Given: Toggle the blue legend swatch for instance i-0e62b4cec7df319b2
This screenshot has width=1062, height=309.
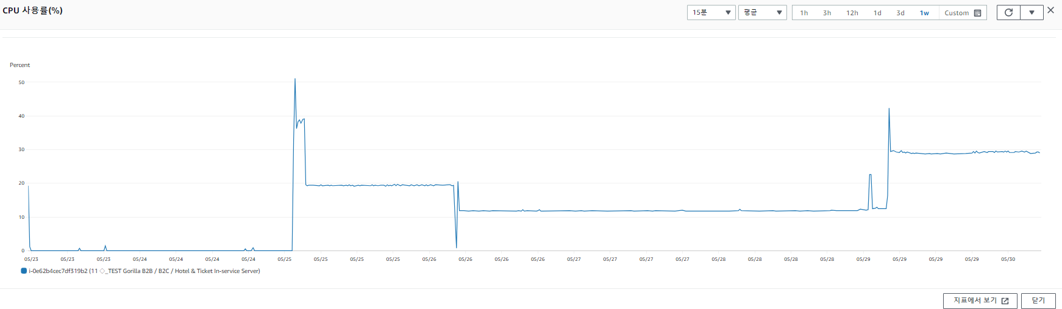Looking at the screenshot, I should coord(24,271).
